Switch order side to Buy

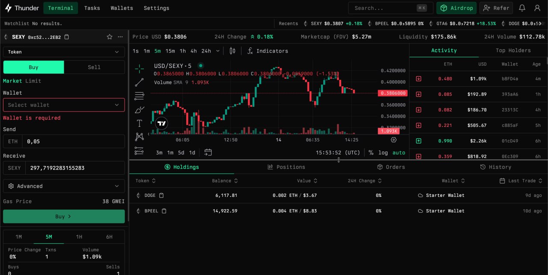tap(33, 67)
